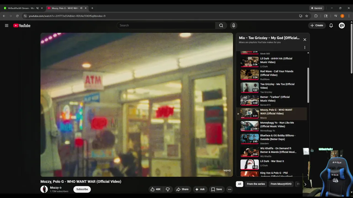Viewport: 353px width, 198px height.
Task: Open the media controls icon in toolbar
Action: [x=336, y=16]
